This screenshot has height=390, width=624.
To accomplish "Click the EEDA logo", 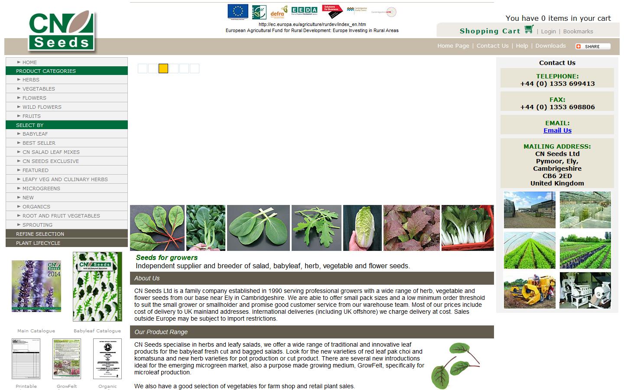I will [x=304, y=11].
